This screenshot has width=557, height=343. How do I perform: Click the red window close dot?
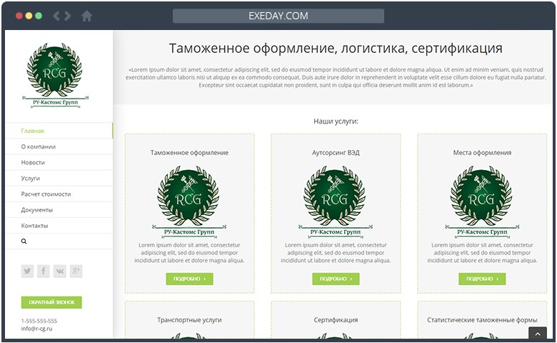tap(19, 16)
